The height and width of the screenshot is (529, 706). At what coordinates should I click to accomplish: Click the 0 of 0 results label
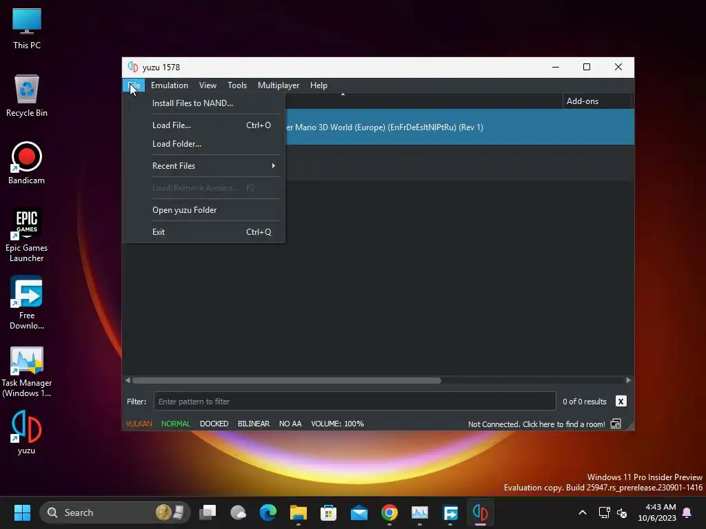[585, 402]
